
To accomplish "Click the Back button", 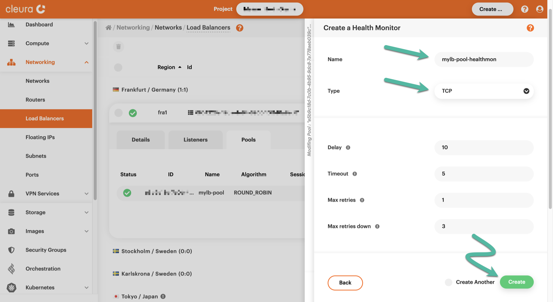I will point(345,283).
